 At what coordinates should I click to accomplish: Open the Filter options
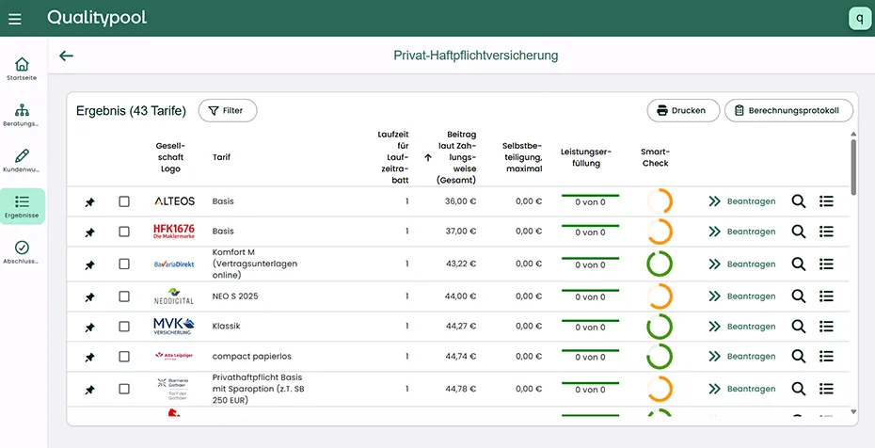click(228, 110)
